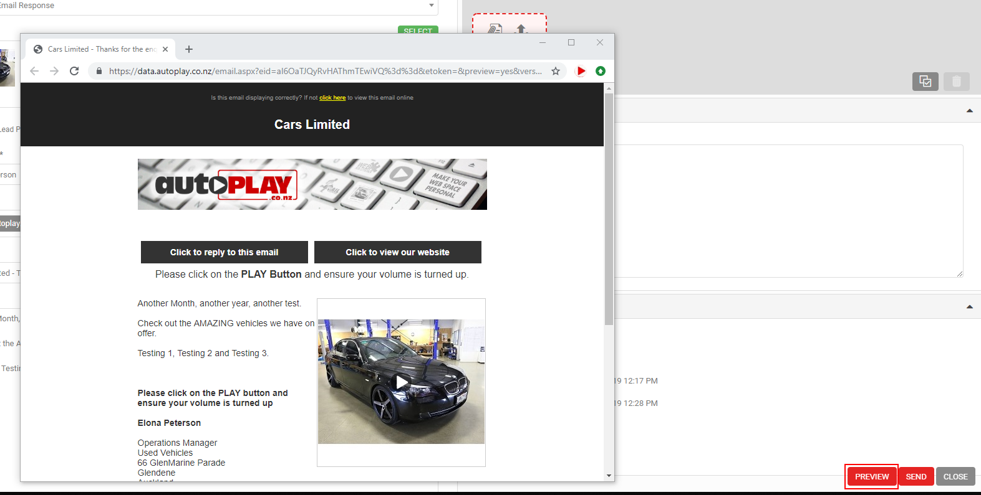Close the Cars Limited browser tab
Screen dimensions: 981x495
click(165, 49)
